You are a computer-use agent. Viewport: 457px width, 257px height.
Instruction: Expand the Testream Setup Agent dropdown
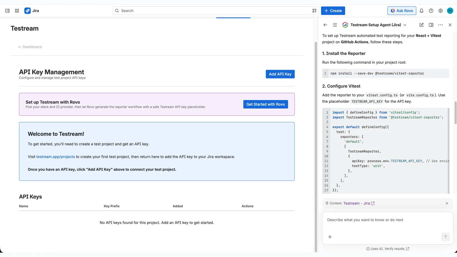[405, 25]
